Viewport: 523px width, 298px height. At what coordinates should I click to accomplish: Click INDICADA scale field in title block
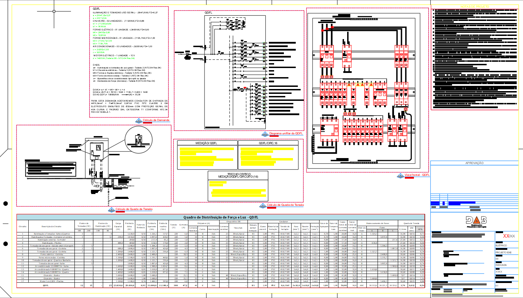click(501, 265)
